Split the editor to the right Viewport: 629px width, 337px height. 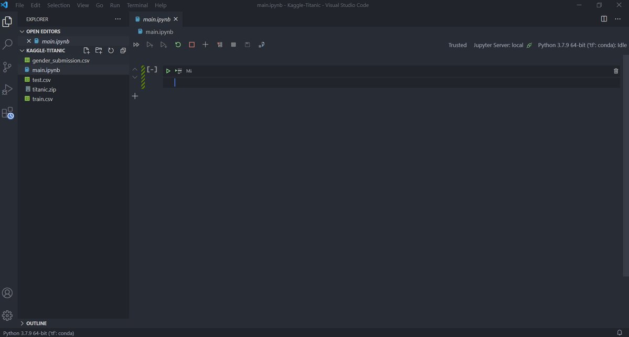[x=604, y=19]
